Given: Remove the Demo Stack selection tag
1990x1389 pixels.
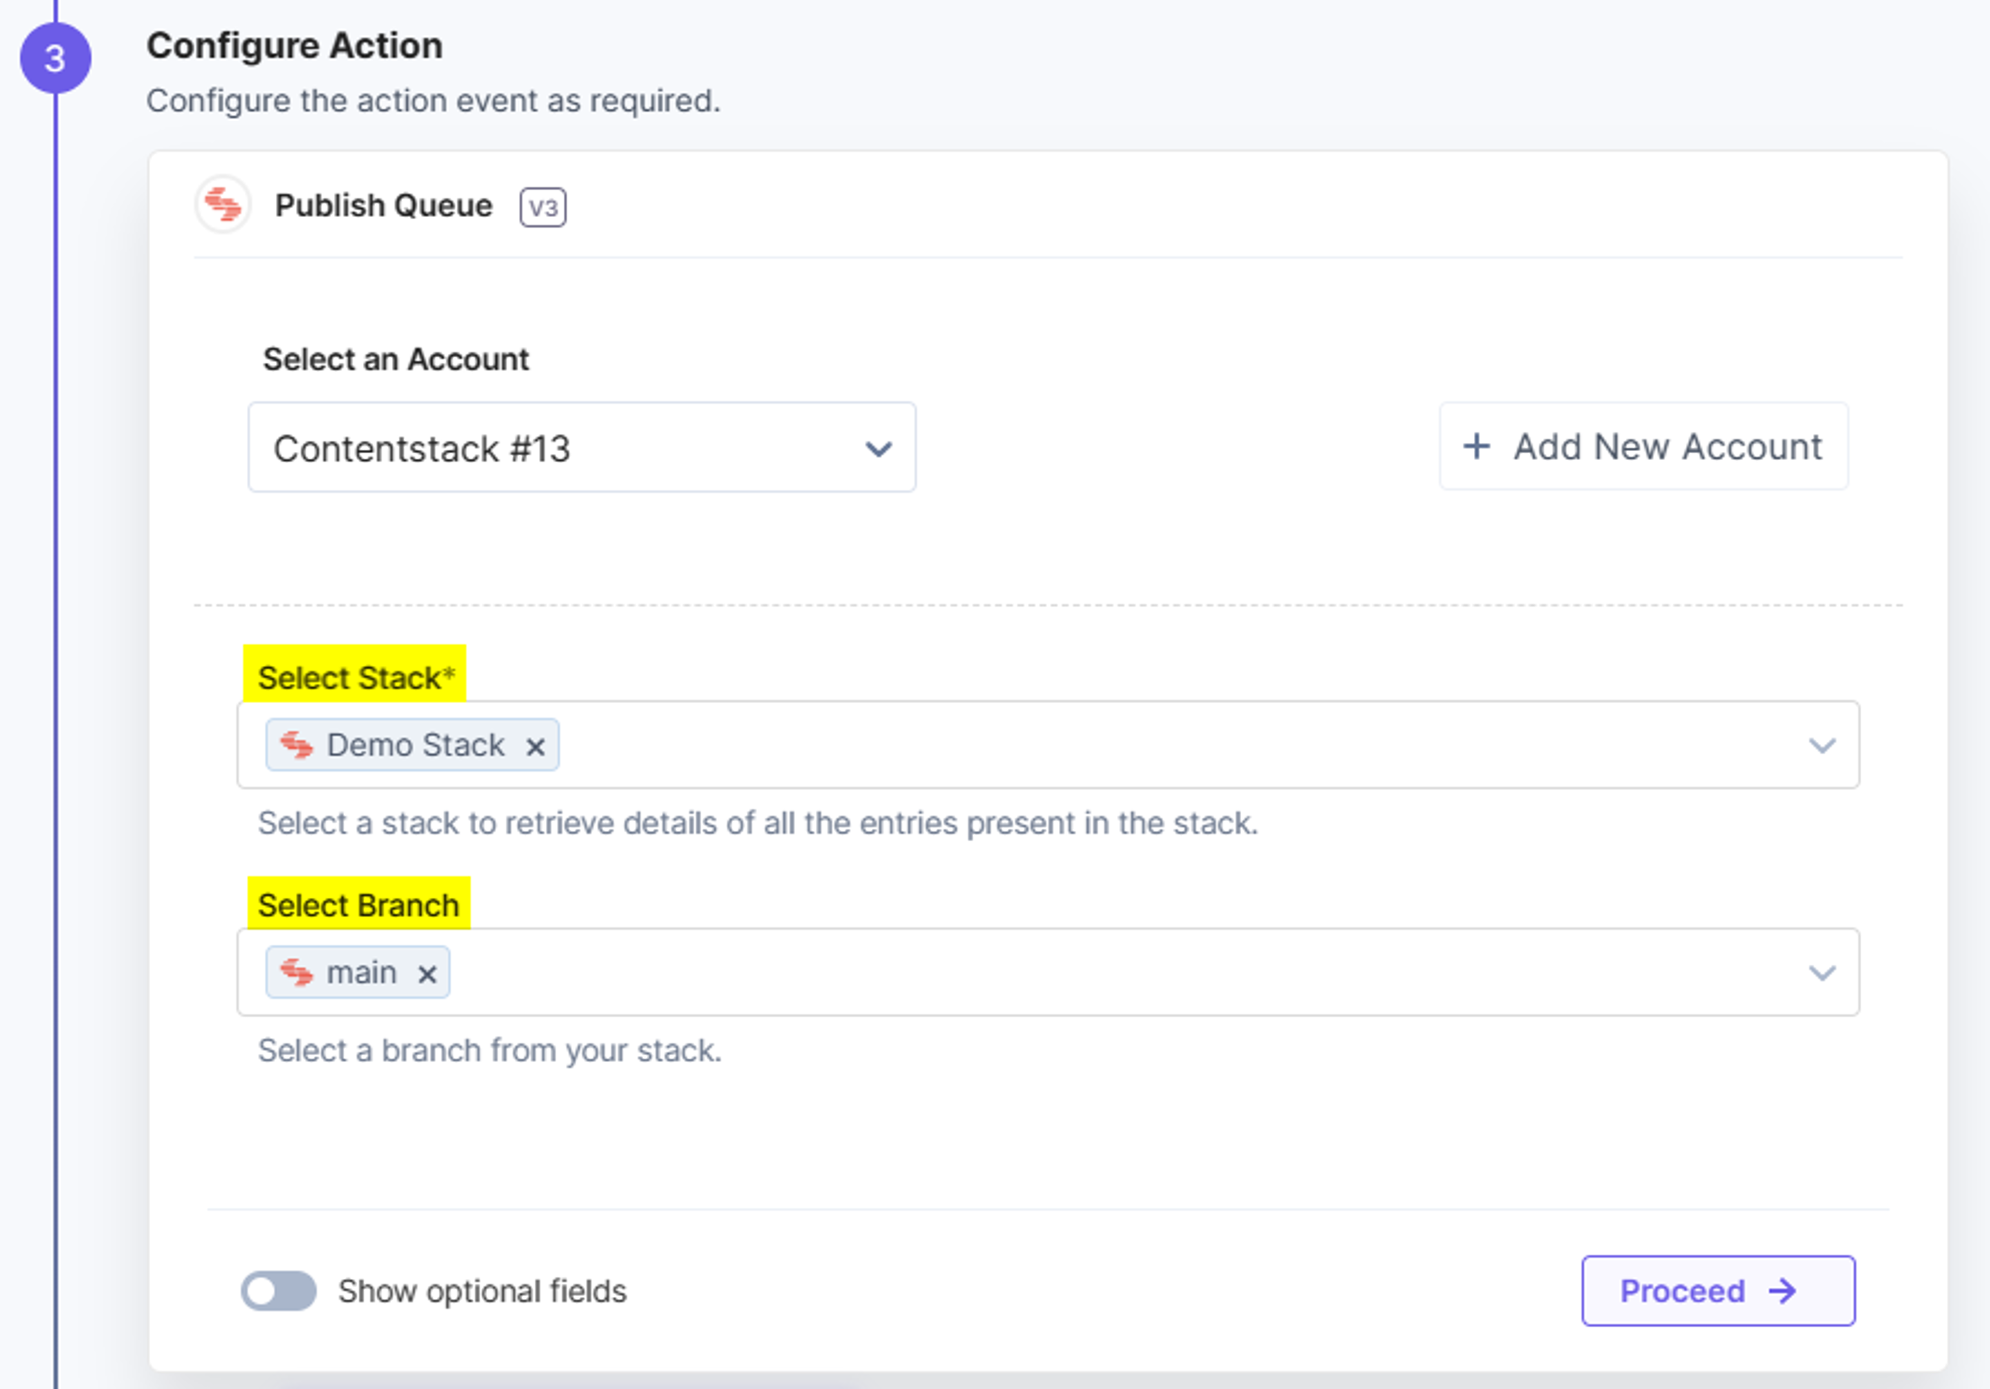Looking at the screenshot, I should 536,747.
